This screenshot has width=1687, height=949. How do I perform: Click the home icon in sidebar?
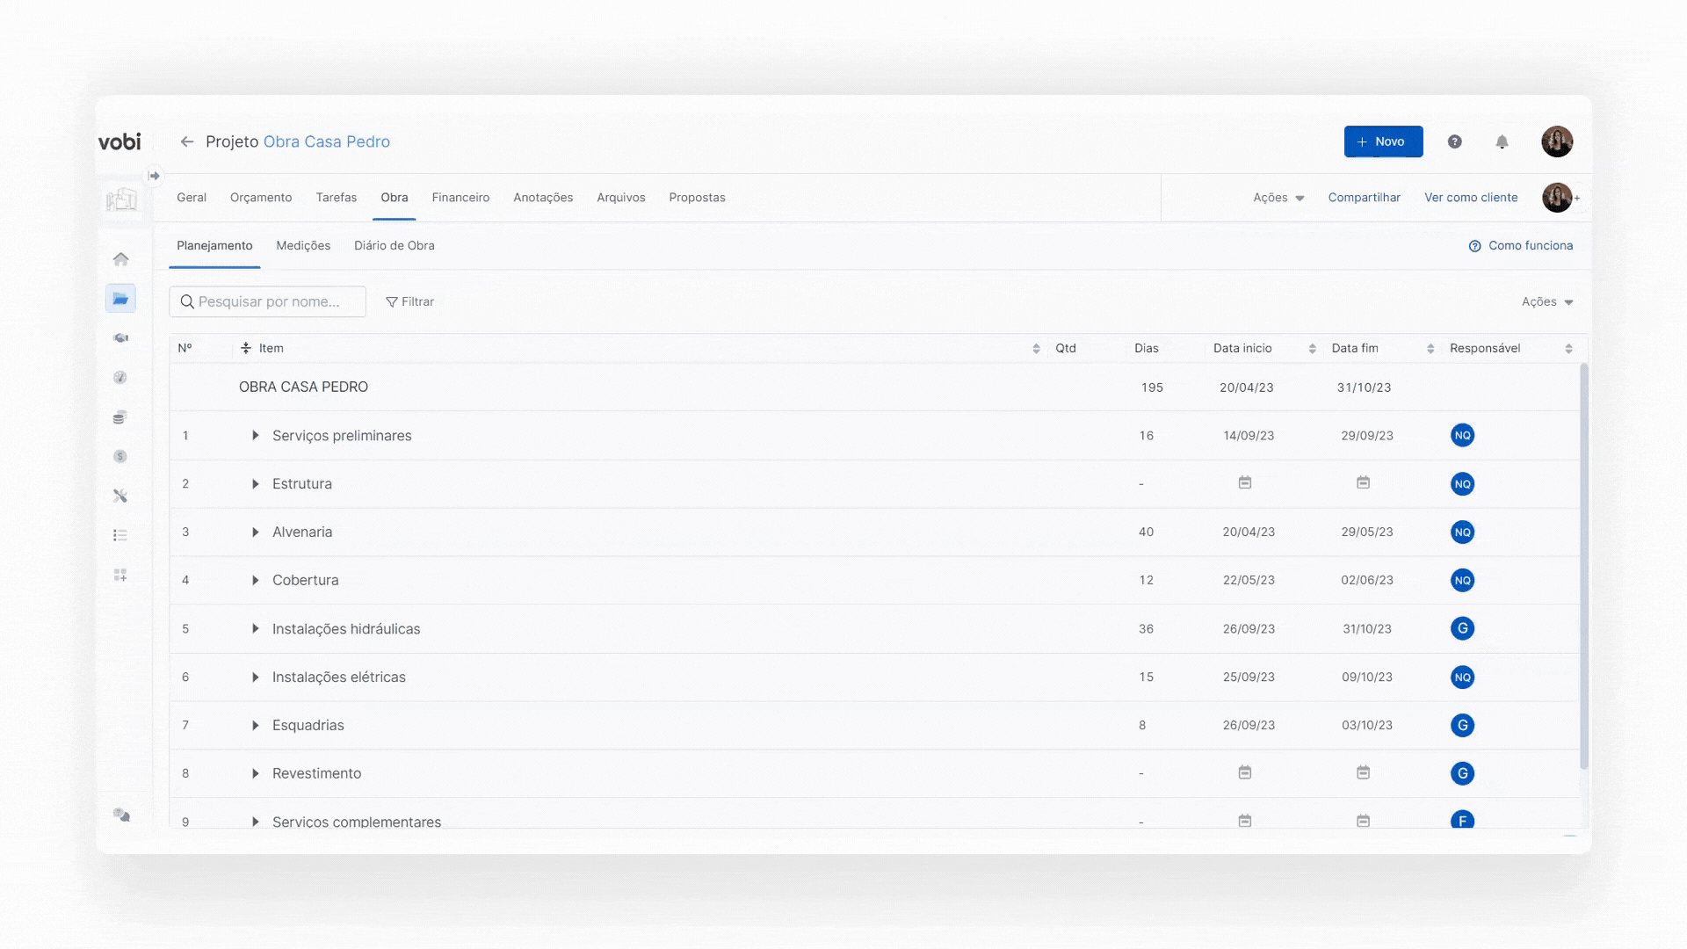click(120, 259)
